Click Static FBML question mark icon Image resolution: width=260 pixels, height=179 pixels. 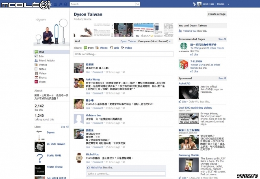(40, 158)
